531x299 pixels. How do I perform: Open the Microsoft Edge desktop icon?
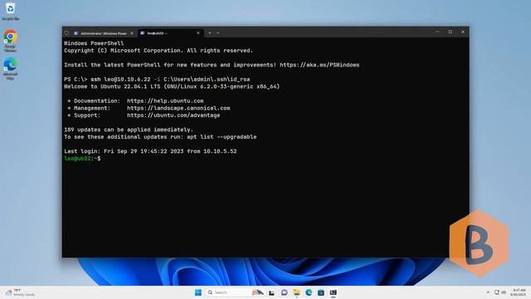point(11,68)
